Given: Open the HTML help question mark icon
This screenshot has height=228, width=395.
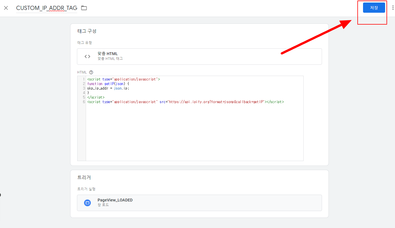Looking at the screenshot, I should 91,72.
